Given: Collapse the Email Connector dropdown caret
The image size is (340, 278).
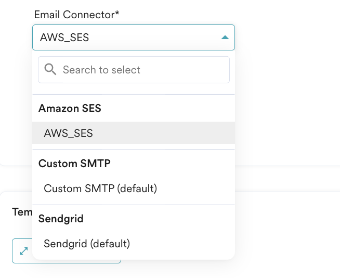Looking at the screenshot, I should tap(225, 37).
